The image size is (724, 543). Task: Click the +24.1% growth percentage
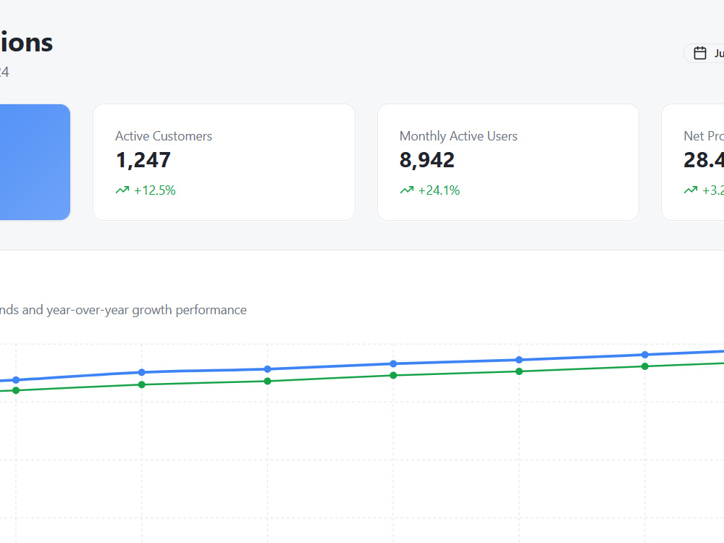(x=439, y=190)
